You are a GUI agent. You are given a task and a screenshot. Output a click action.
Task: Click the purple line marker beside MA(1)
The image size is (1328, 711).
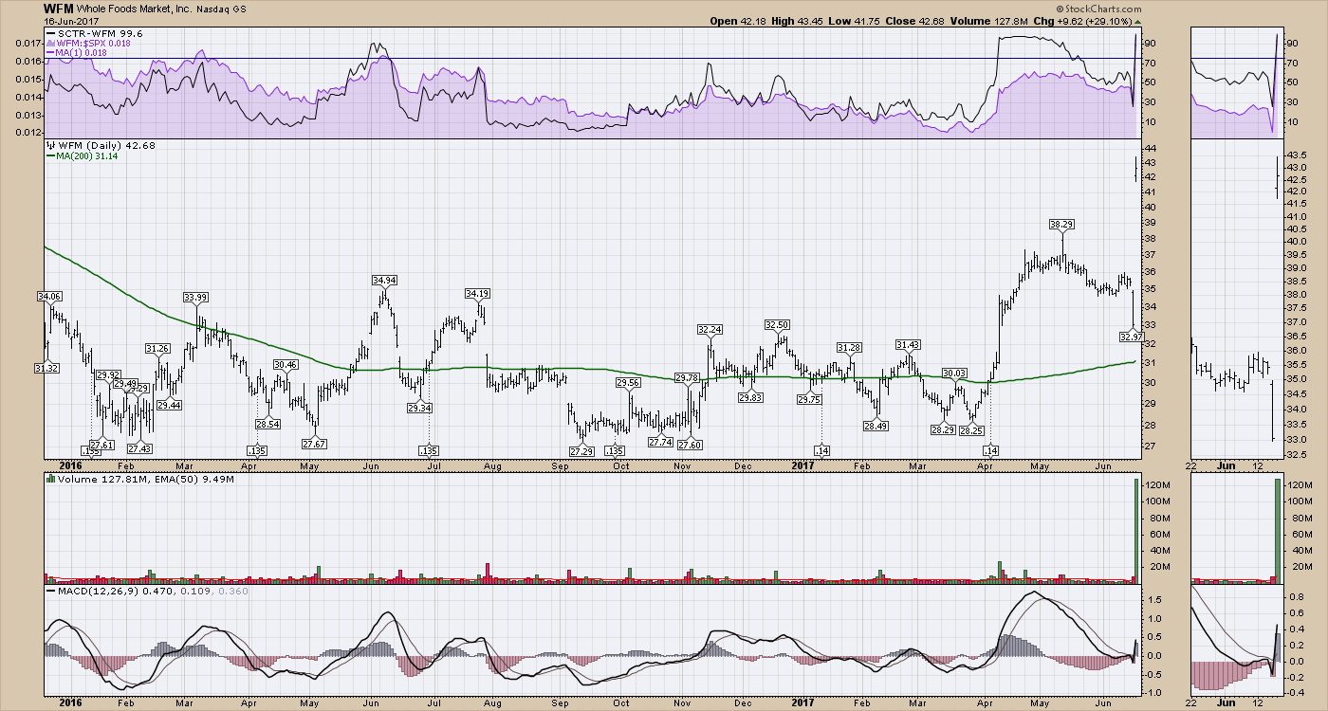(x=48, y=53)
